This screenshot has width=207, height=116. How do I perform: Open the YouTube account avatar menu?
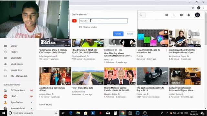(x=197, y=15)
